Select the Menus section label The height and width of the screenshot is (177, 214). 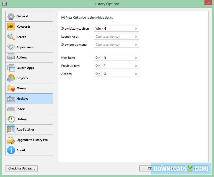(21, 88)
